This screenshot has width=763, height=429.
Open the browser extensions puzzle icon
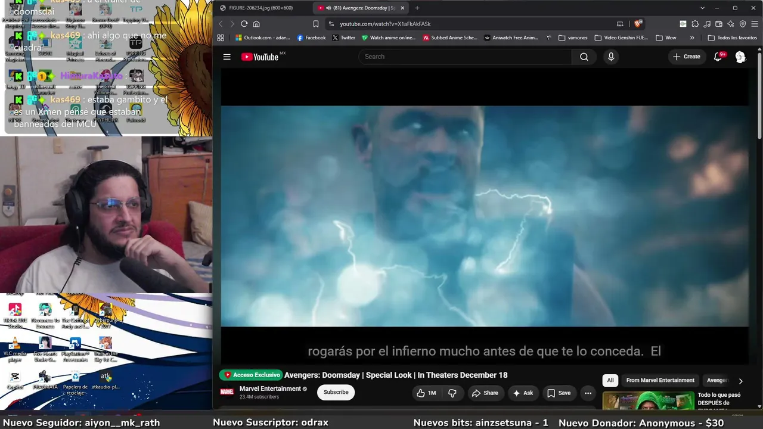(695, 24)
